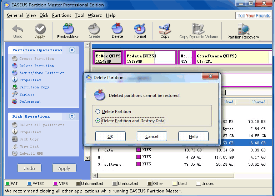Click the sidebar scroll up arrow
275x196 pixels.
click(87, 45)
